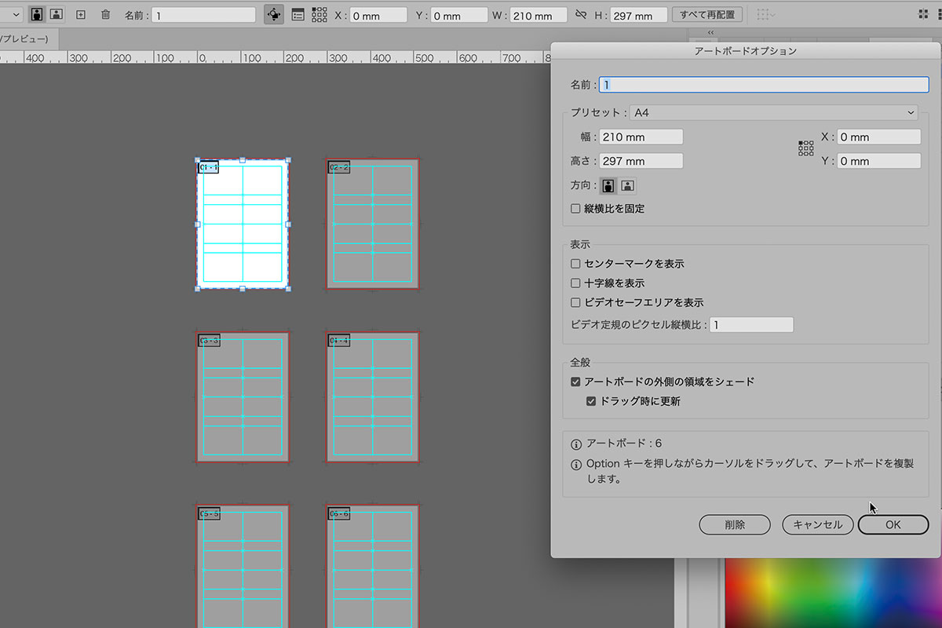Screen dimensions: 942x628
Task: Click the reference point grid in the dialog
Action: [805, 148]
